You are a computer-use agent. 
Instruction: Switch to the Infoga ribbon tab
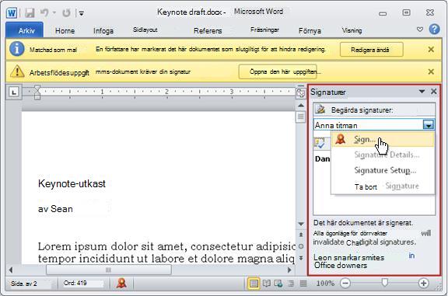point(103,30)
